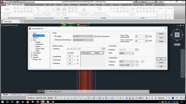Viewport: 186px width, 104px height.
Task: Open the Home ribbon tab
Action: point(59,5)
